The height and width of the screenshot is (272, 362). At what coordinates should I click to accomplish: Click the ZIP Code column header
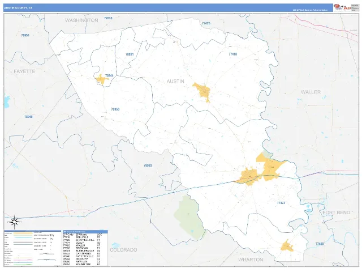pyautogui.click(x=68, y=235)
